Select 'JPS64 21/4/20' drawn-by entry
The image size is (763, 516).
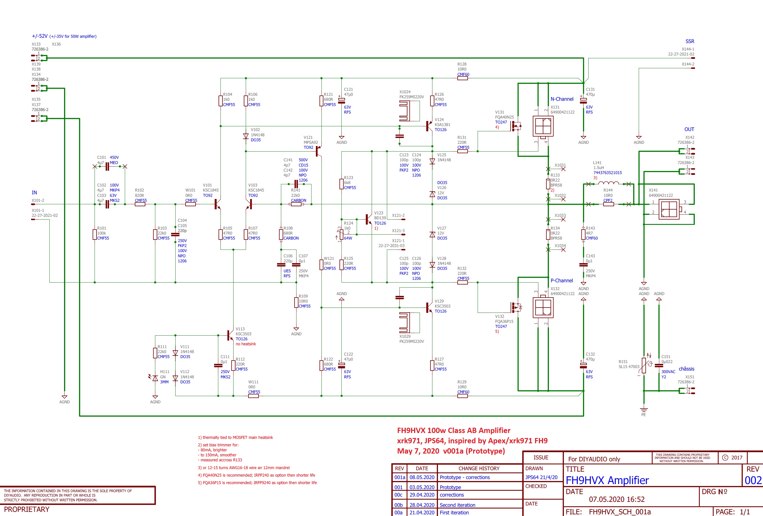tap(541, 477)
